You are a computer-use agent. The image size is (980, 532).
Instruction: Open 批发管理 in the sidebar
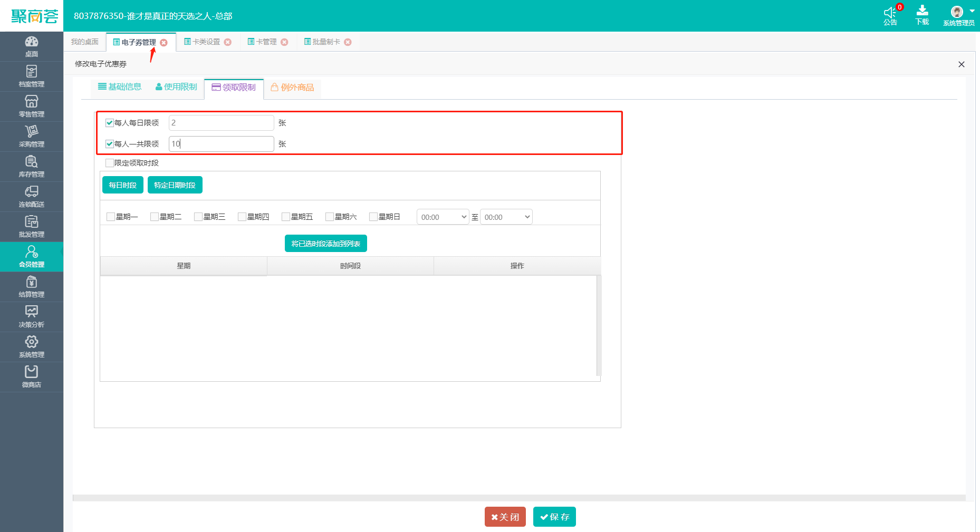click(32, 227)
